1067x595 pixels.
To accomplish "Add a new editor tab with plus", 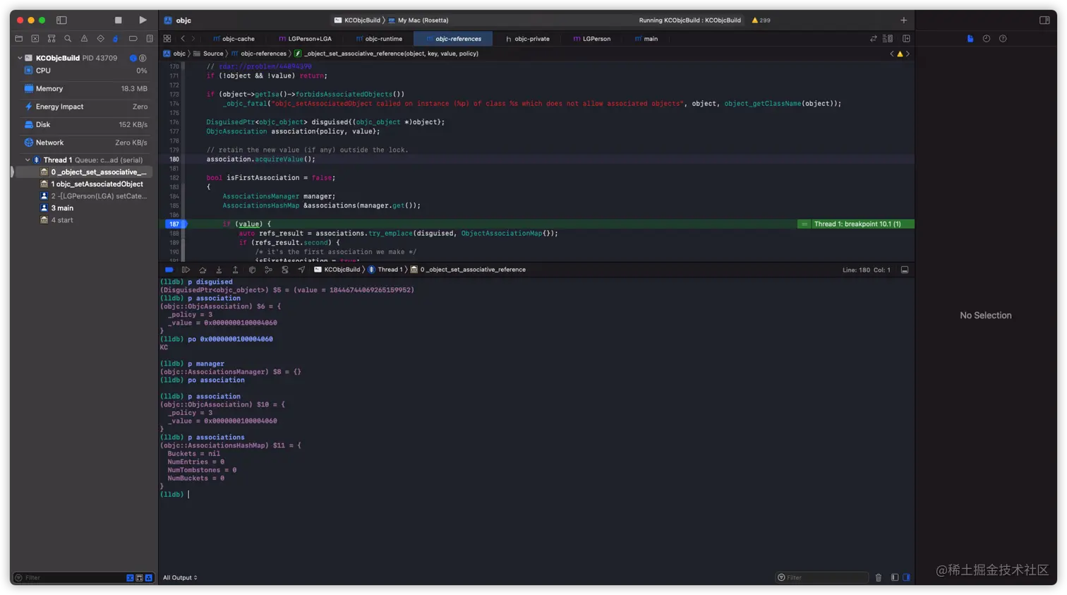I will [903, 20].
